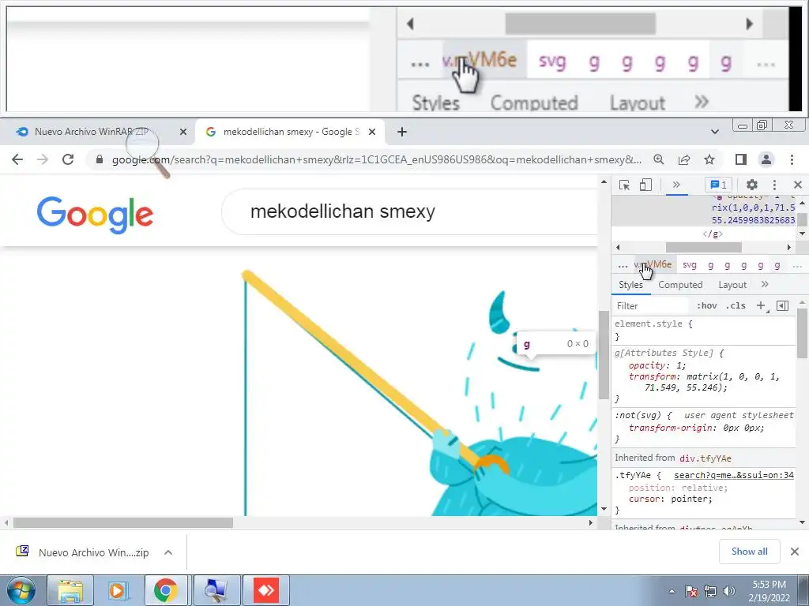
Task: Bookmark this page with the star icon
Action: [x=709, y=159]
